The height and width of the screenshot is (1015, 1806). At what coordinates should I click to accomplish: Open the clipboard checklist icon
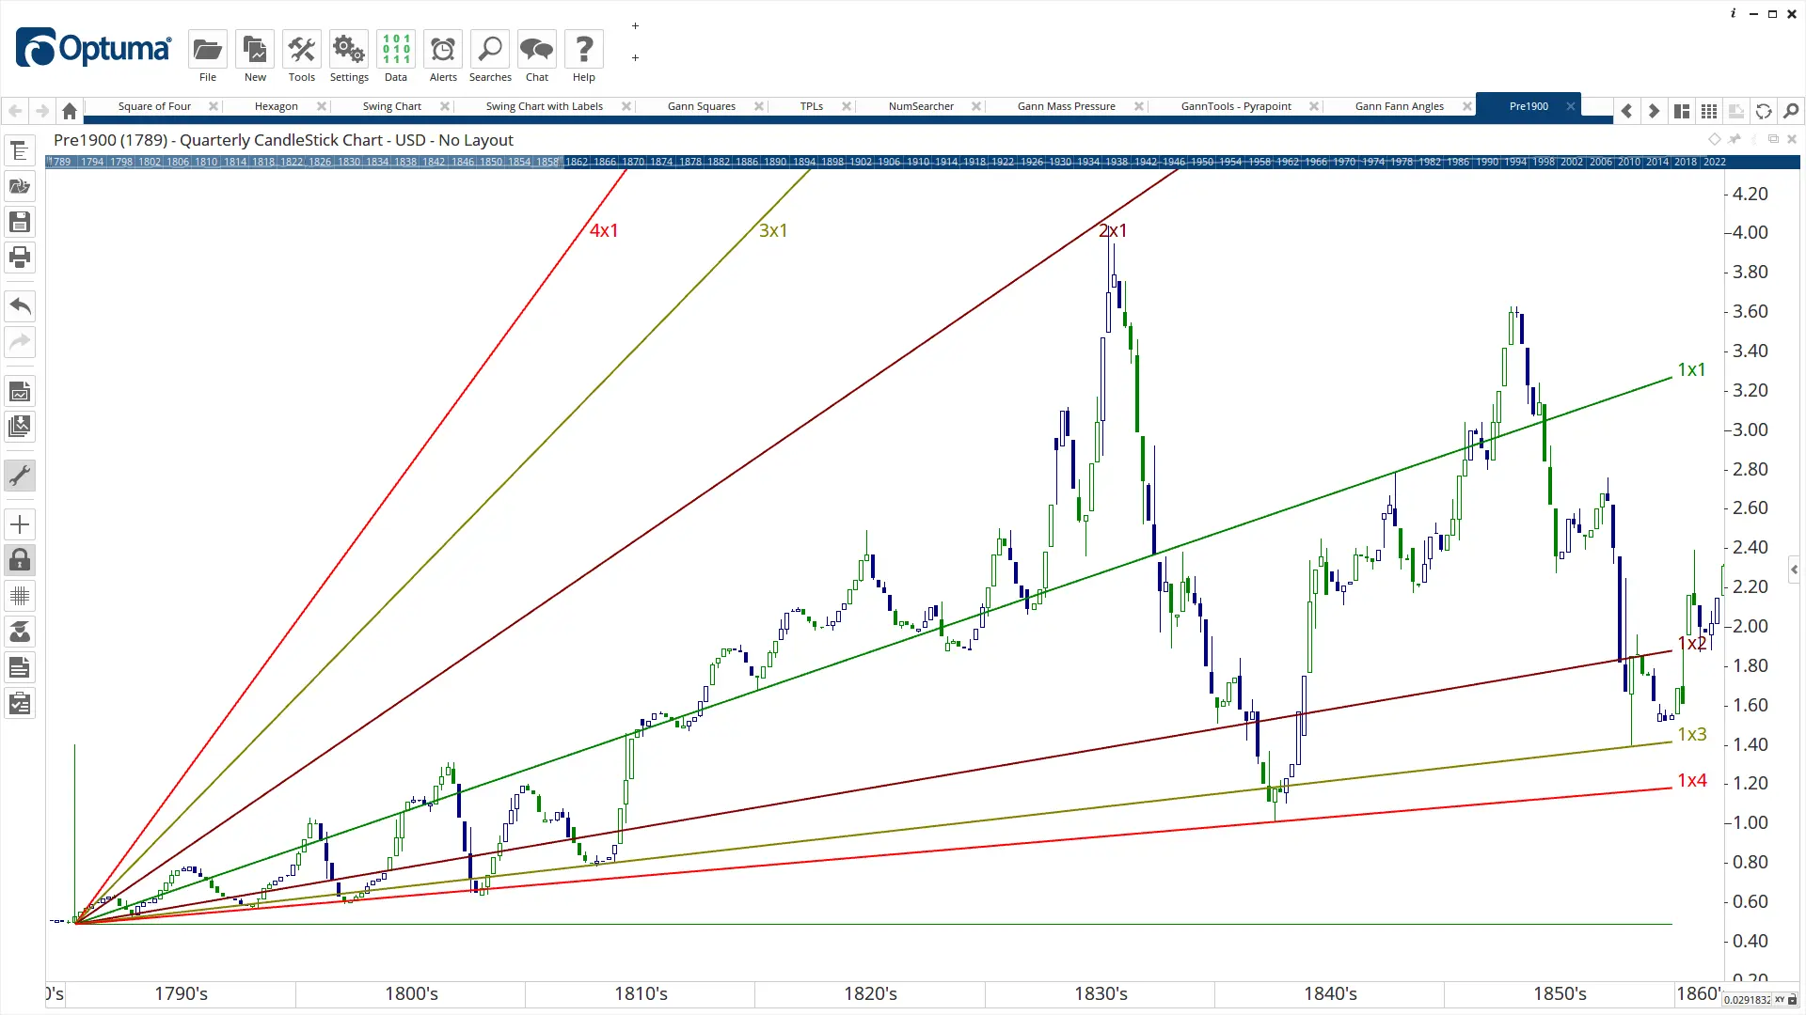(20, 703)
